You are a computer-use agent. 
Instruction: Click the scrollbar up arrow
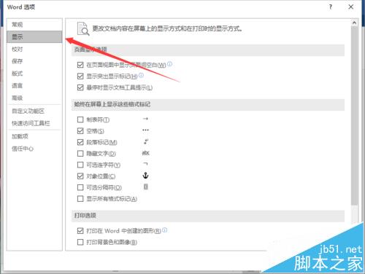(x=354, y=23)
